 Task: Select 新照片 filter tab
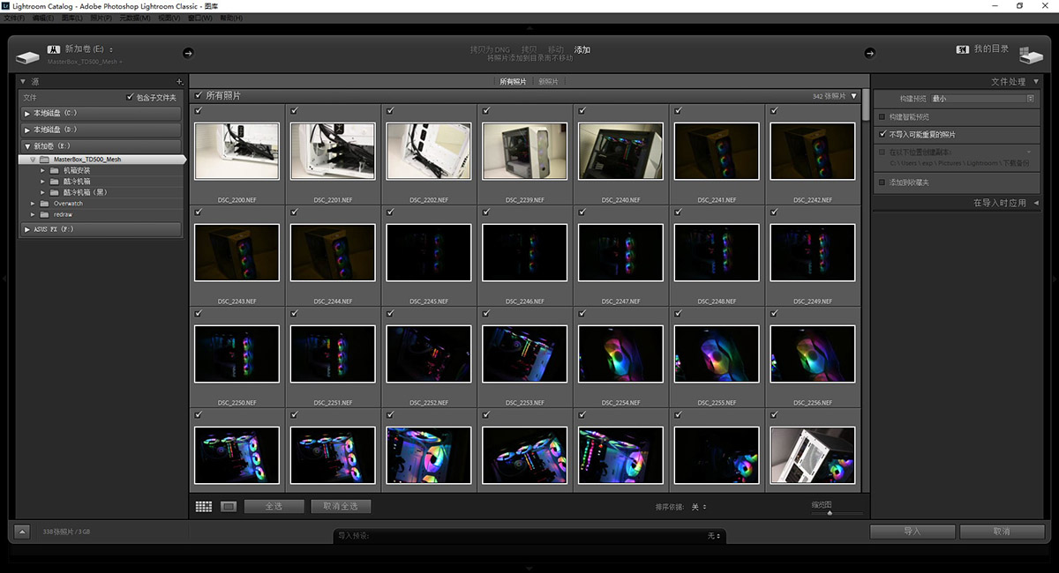(x=549, y=81)
